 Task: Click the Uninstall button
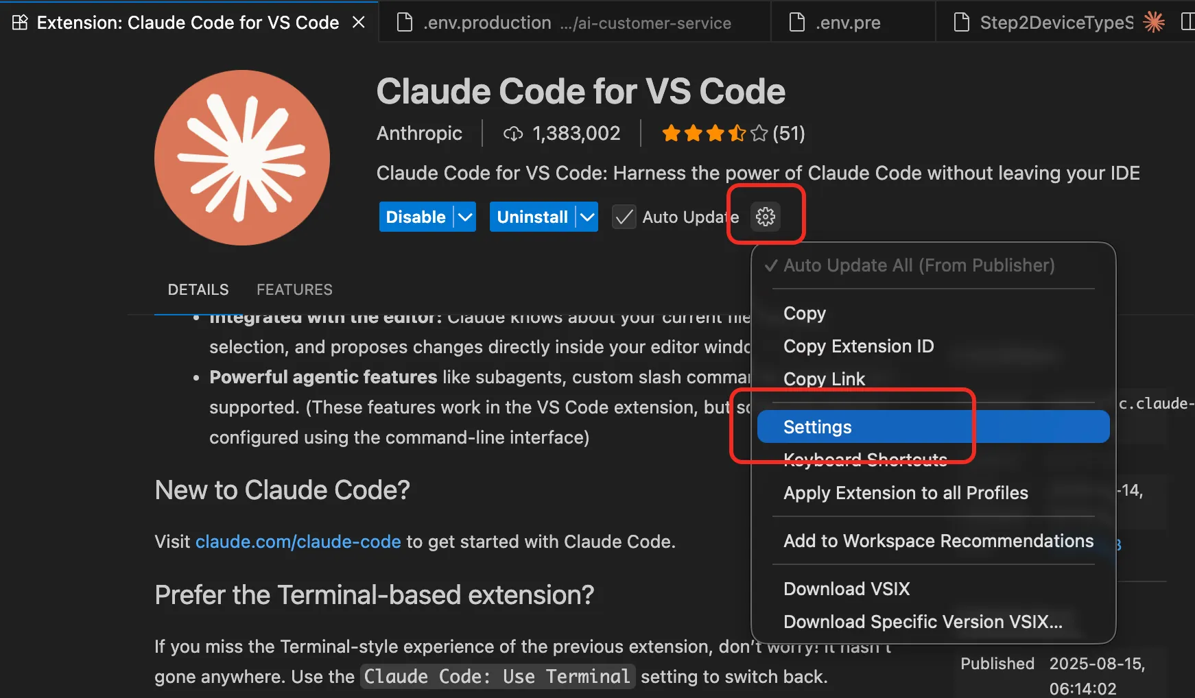tap(532, 217)
